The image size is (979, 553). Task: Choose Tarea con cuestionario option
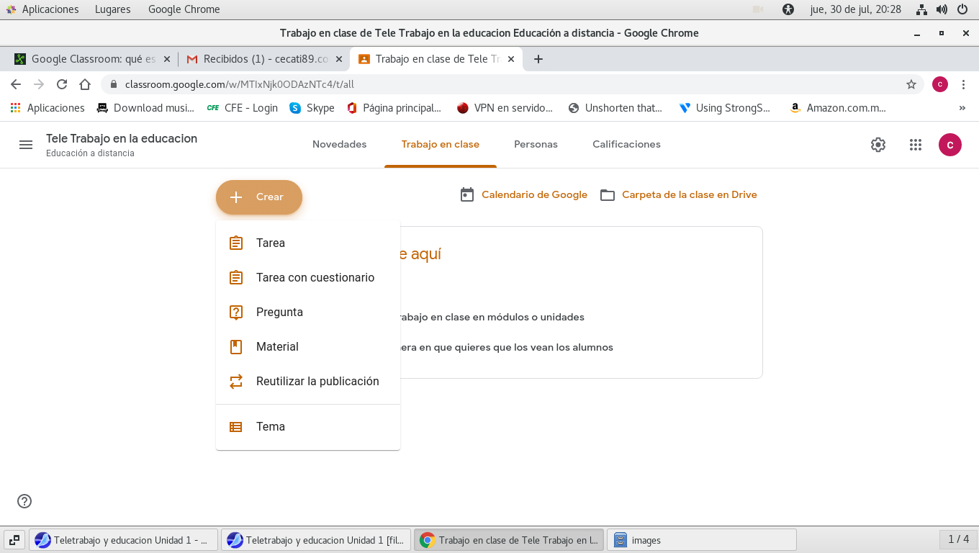(x=315, y=278)
